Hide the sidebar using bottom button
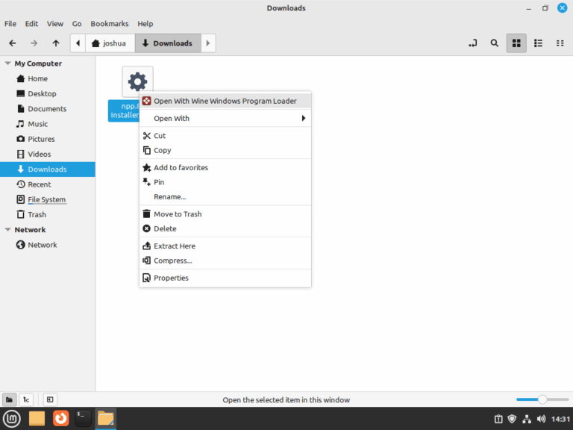Screen dimensions: 573x430 coord(49,399)
